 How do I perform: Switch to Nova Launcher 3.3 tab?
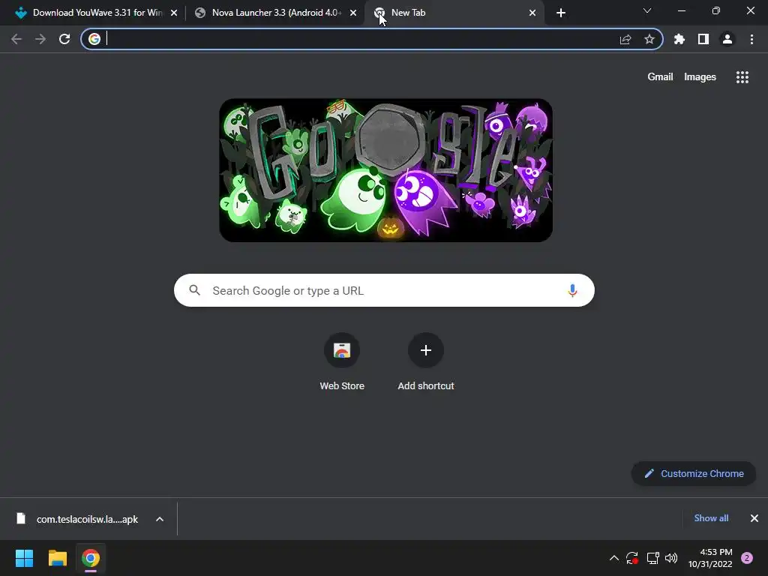point(275,13)
